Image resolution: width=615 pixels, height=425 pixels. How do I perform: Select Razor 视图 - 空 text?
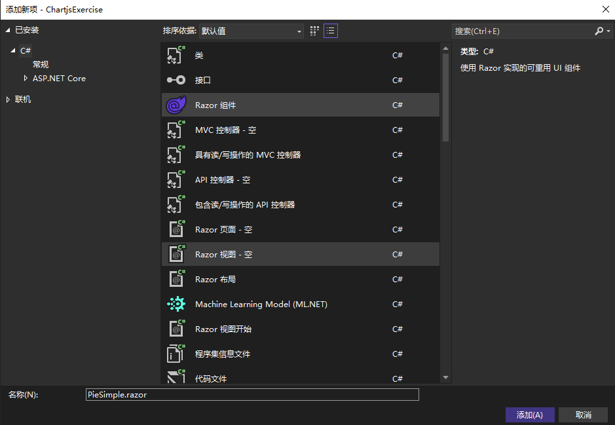coord(223,255)
